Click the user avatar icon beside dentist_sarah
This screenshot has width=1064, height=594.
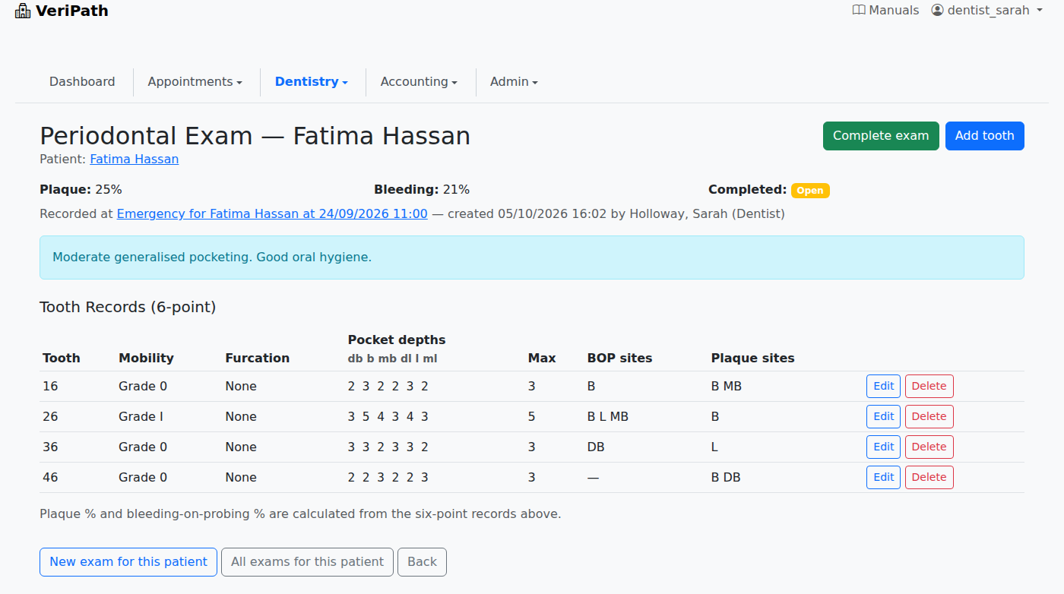tap(937, 11)
